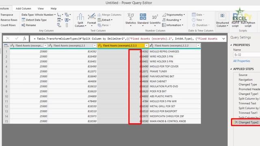Click Count Rows command

click(x=8, y=25)
